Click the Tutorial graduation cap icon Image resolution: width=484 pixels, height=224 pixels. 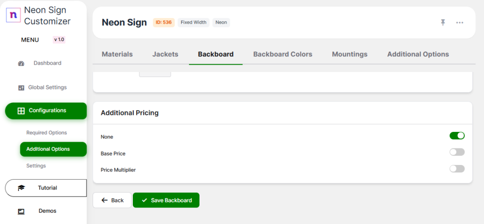21,188
